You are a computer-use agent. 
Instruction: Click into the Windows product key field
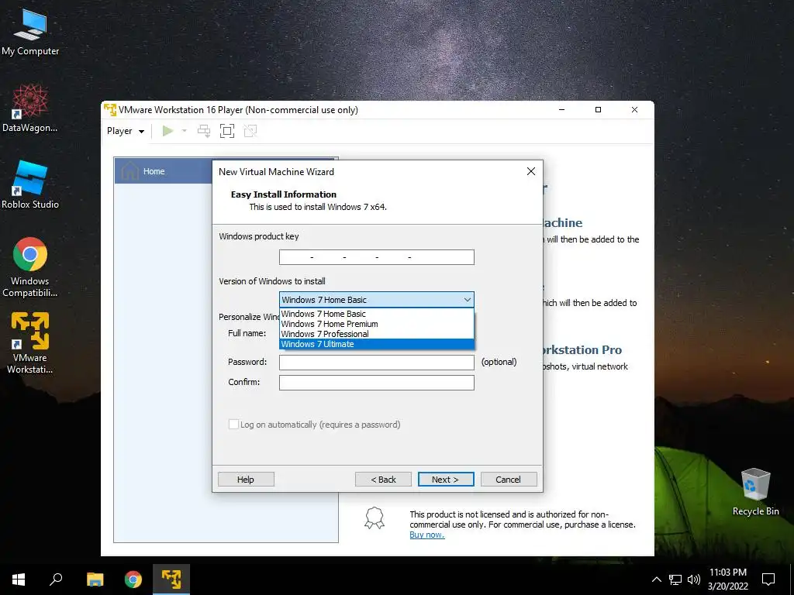click(x=376, y=257)
